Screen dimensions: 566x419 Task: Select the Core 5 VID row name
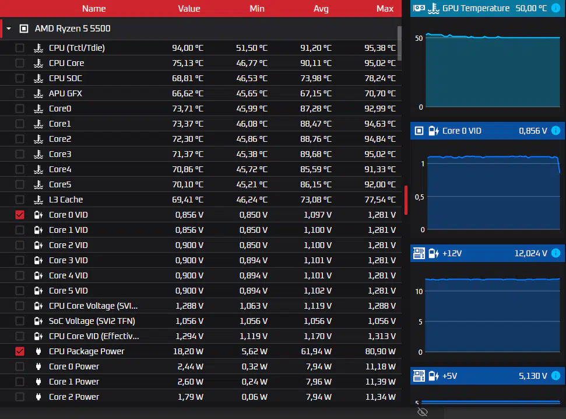tap(68, 291)
